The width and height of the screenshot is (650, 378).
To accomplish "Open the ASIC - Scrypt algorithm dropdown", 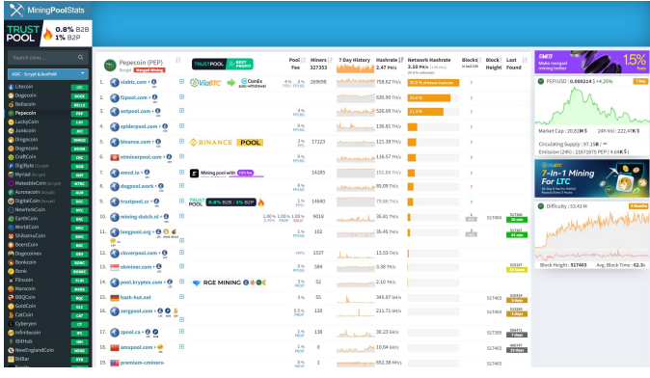I will [48, 74].
